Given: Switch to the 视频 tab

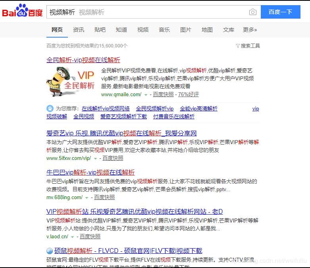Looking at the screenshot, I should pyautogui.click(x=143, y=30).
